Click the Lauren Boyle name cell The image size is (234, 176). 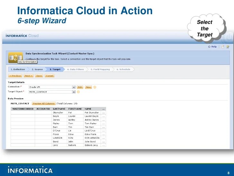(92, 116)
